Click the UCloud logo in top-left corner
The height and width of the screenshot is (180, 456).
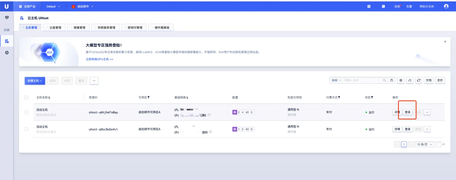click(x=7, y=6)
